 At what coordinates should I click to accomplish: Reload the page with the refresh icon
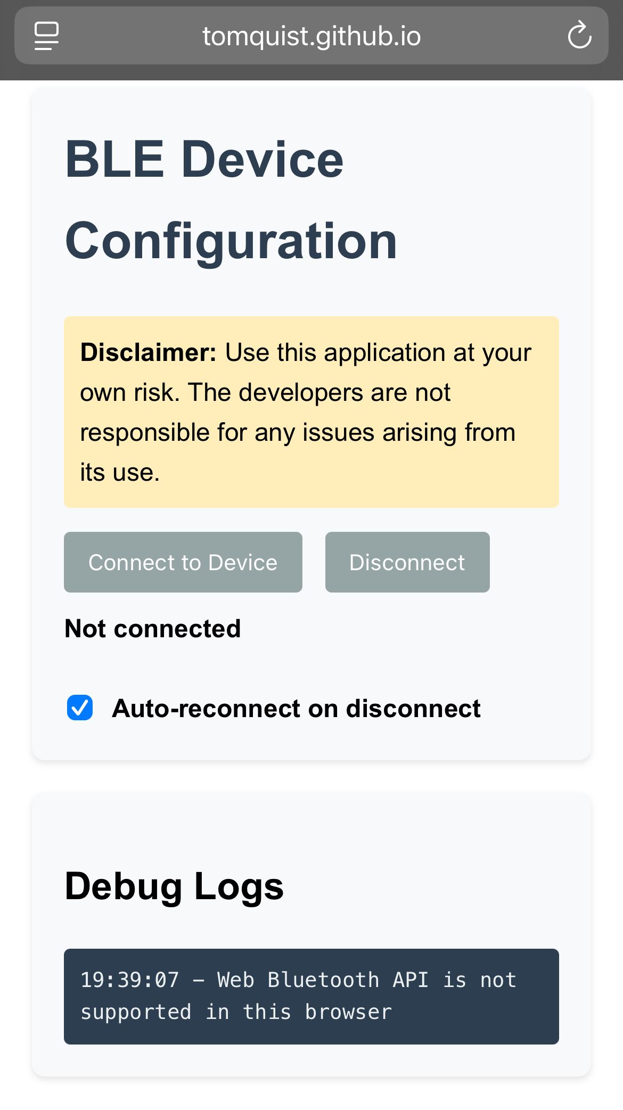pyautogui.click(x=579, y=35)
